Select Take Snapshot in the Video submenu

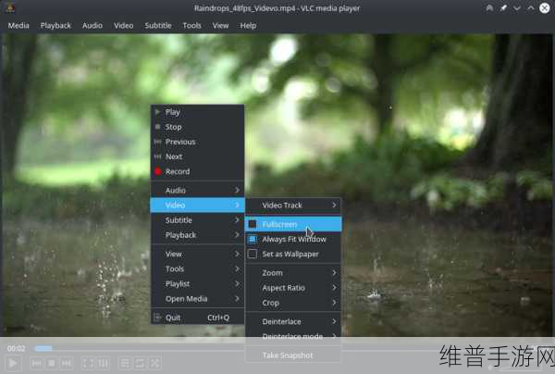pyautogui.click(x=293, y=355)
